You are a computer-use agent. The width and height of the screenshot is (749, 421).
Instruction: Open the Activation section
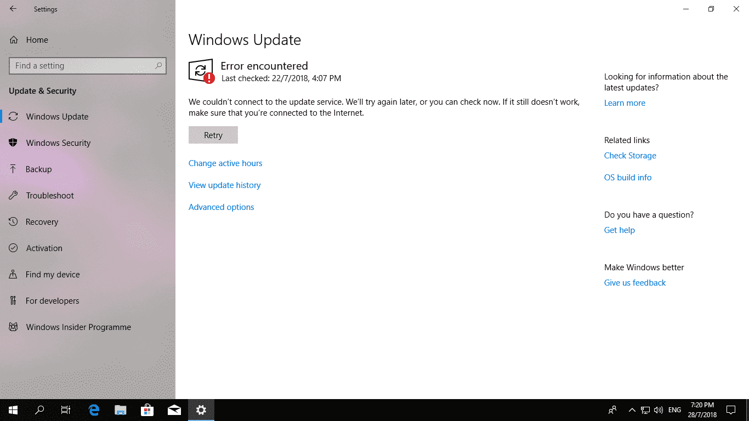[14, 248]
